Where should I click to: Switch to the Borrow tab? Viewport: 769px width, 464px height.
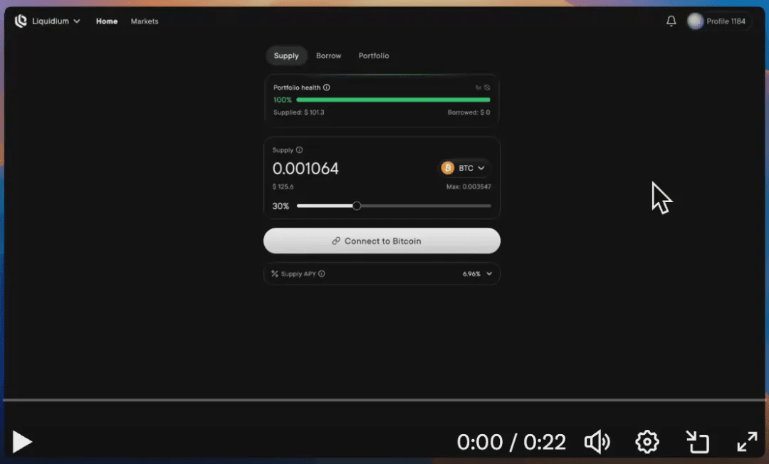pyautogui.click(x=328, y=56)
